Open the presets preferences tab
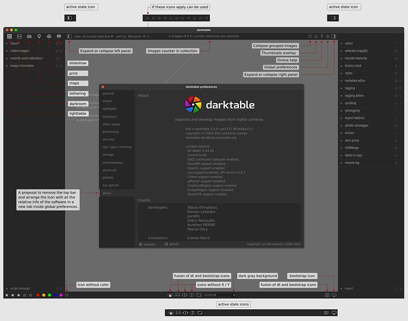This screenshot has width=408, height=321. pos(117,178)
